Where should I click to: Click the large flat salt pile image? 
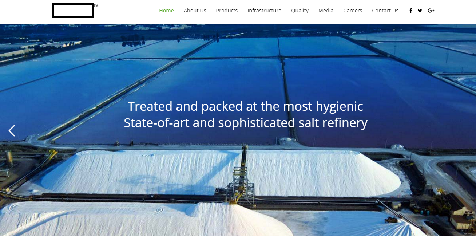[x=218, y=173]
